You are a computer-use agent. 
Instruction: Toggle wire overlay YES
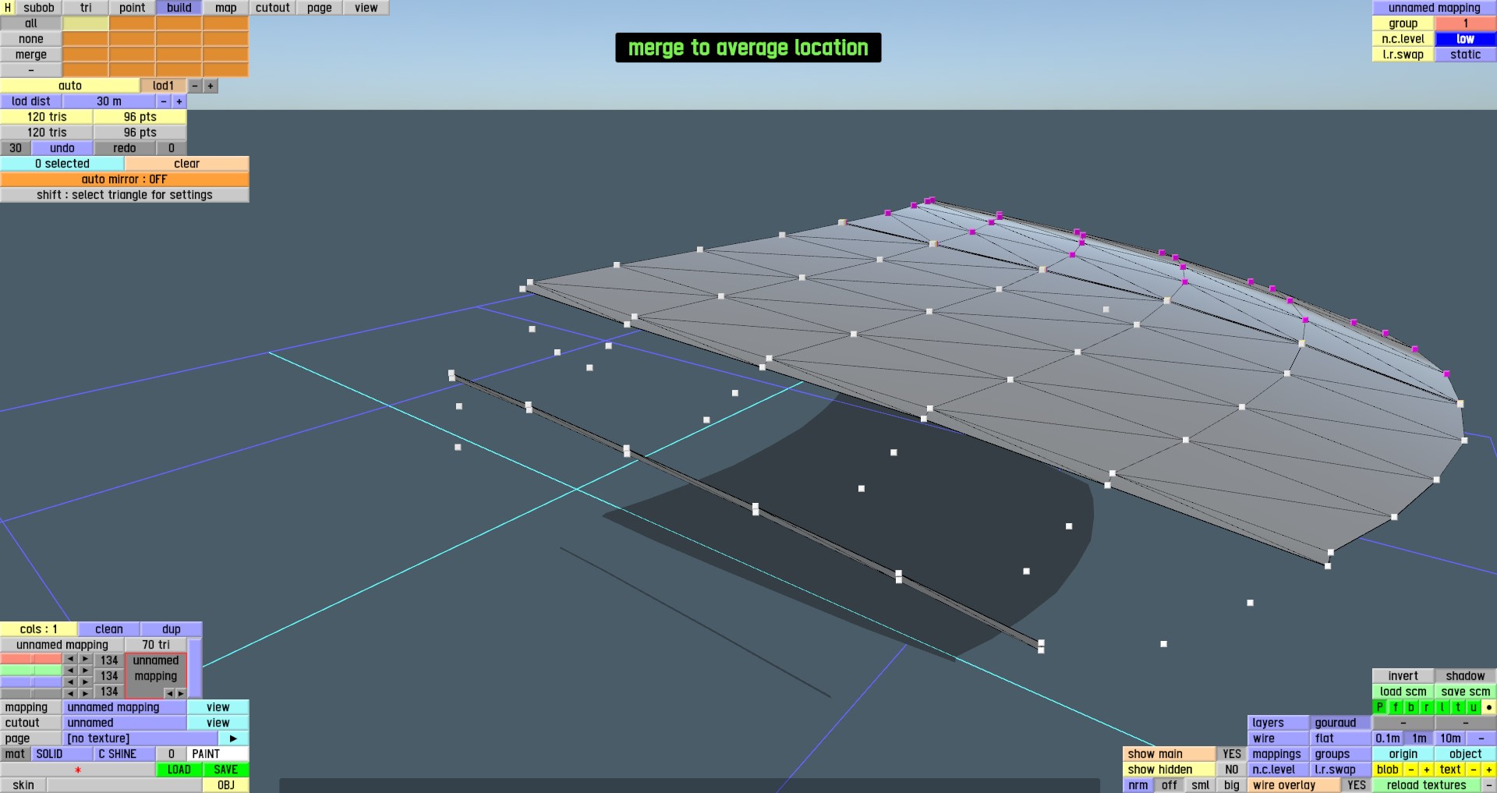click(x=1357, y=785)
